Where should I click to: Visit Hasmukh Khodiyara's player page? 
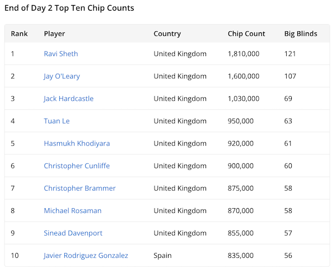pyautogui.click(x=77, y=143)
